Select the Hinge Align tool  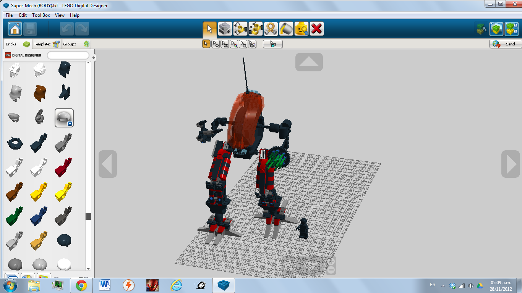tap(255, 28)
